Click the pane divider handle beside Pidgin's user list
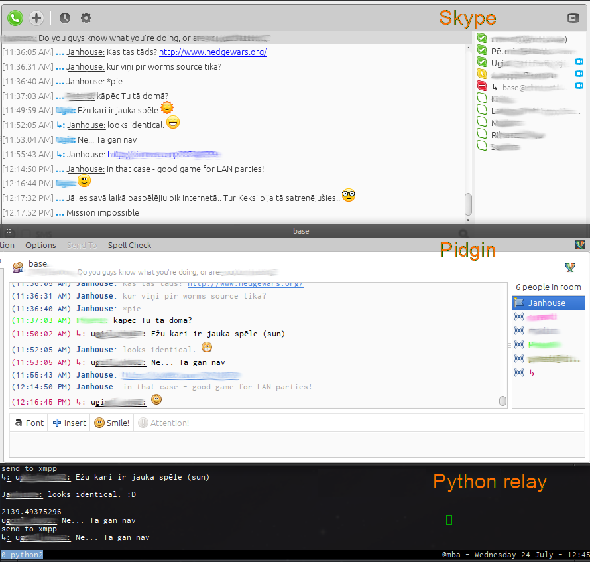Screen dimensions: 590x562 [x=510, y=344]
